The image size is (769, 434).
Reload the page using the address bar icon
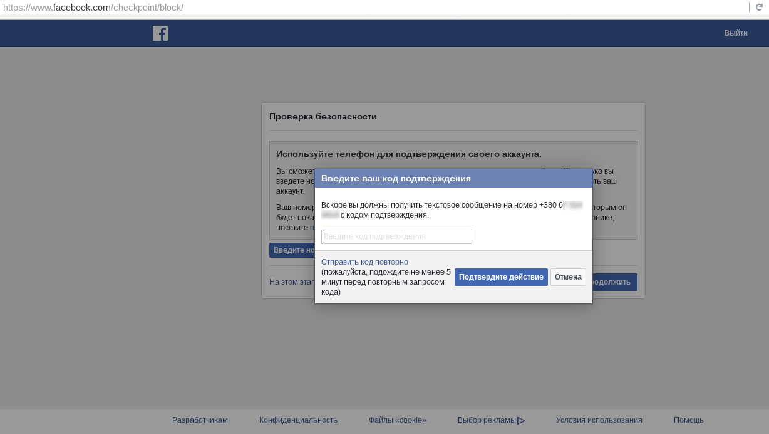[x=759, y=7]
